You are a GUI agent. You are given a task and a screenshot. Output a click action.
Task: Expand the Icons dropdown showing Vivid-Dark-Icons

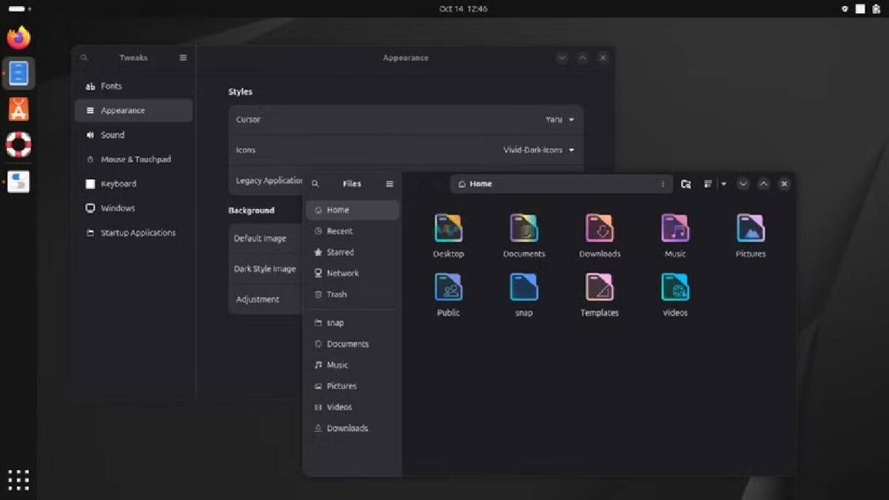point(539,150)
